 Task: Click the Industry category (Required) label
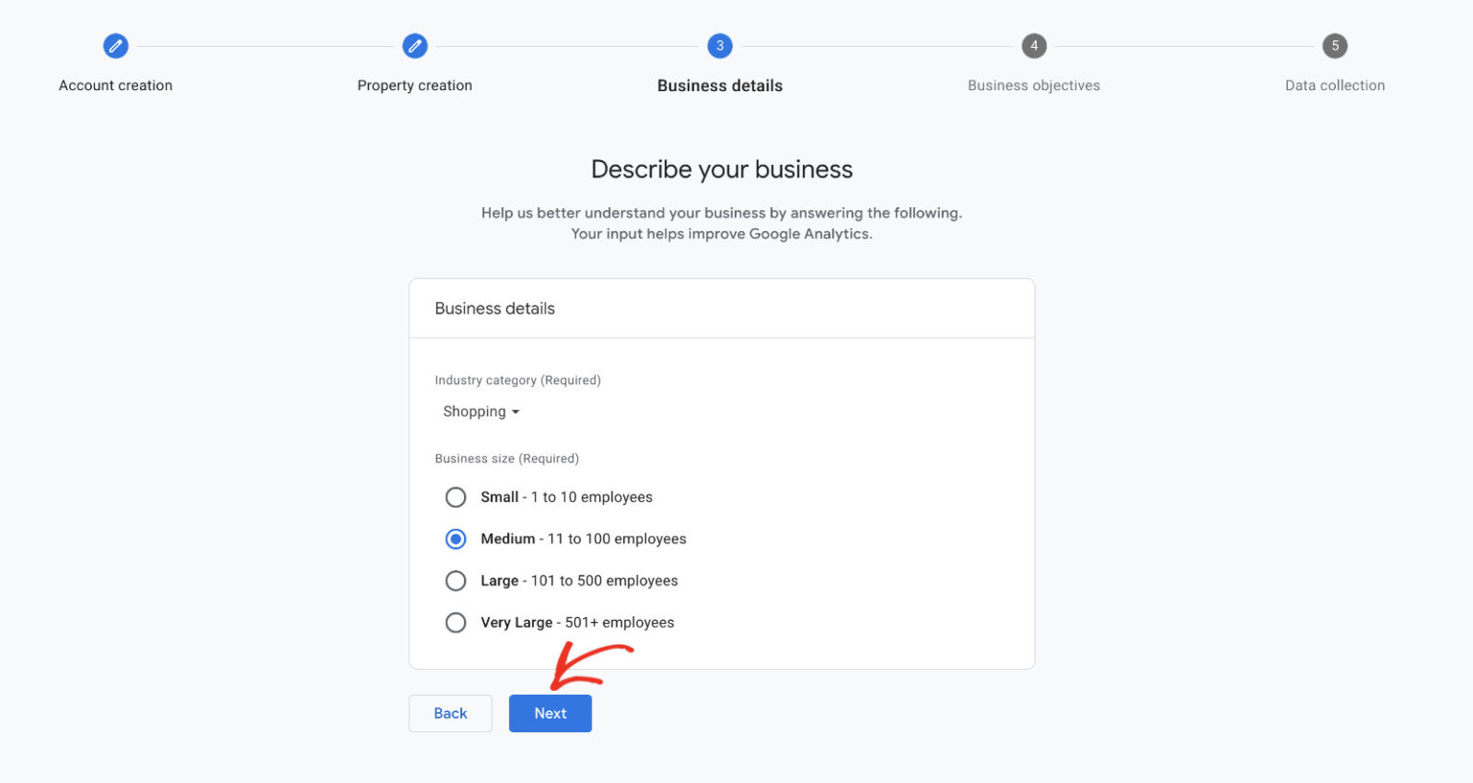coord(518,380)
